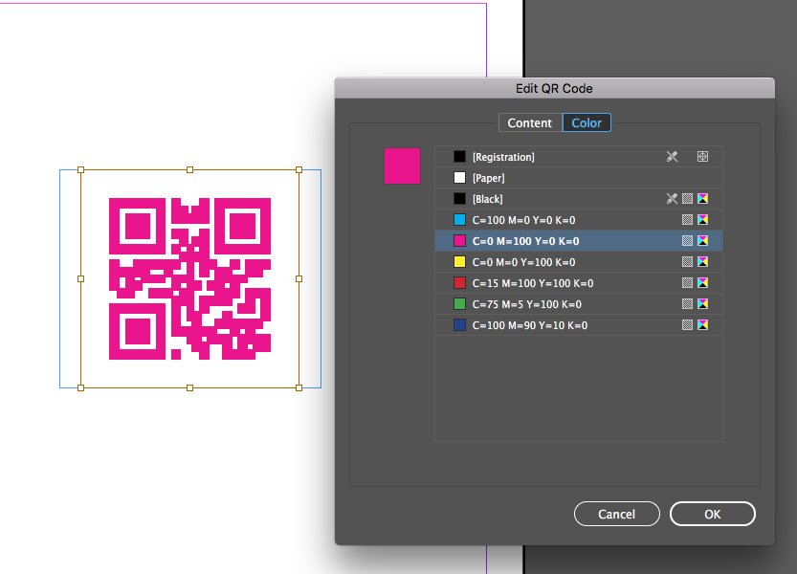Choose the C=100 M=90 Y=10 K=0 swatch
Screen dimensions: 797x574
coord(579,325)
